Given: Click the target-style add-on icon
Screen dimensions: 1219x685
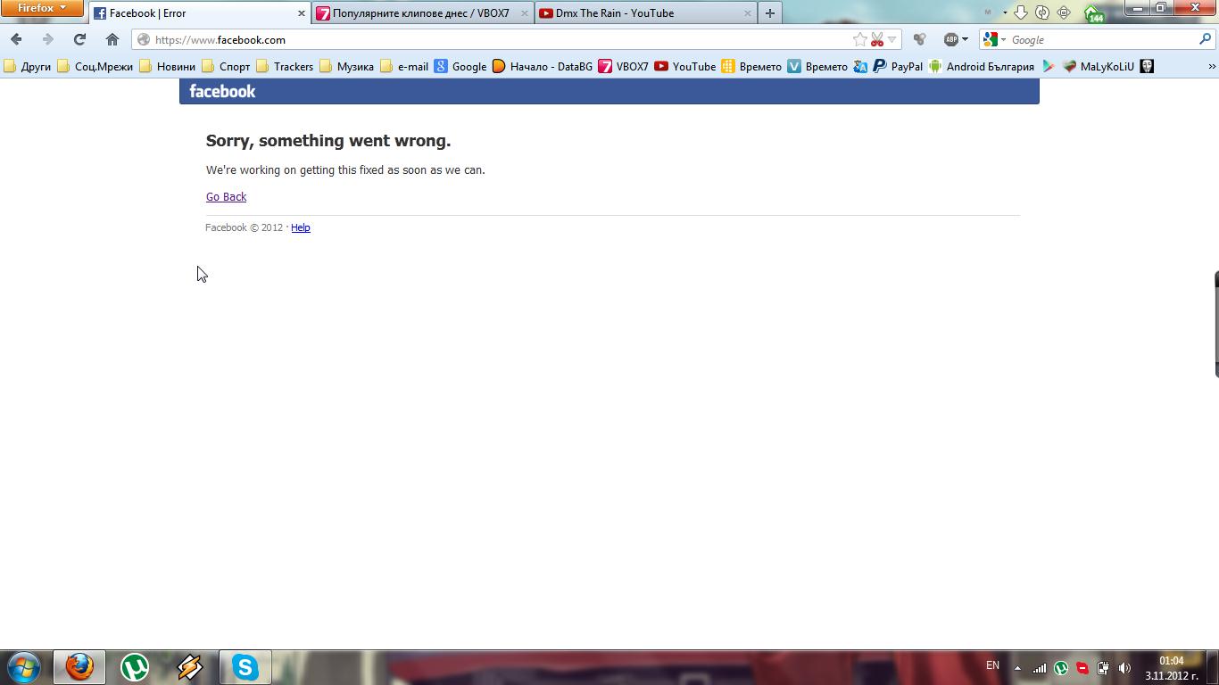Looking at the screenshot, I should coord(1064,12).
